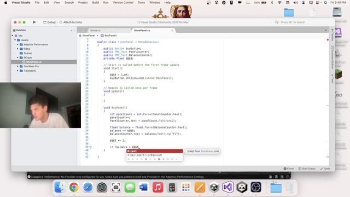Open Launchpad from the Dock

click(x=186, y=187)
